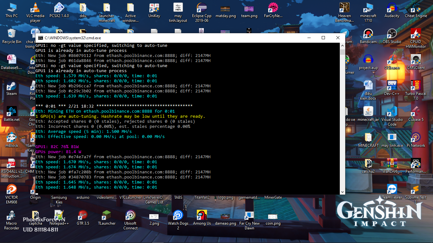Click the TeamViewer desktop icon
Screen dimensions: 433x243
coord(392,190)
